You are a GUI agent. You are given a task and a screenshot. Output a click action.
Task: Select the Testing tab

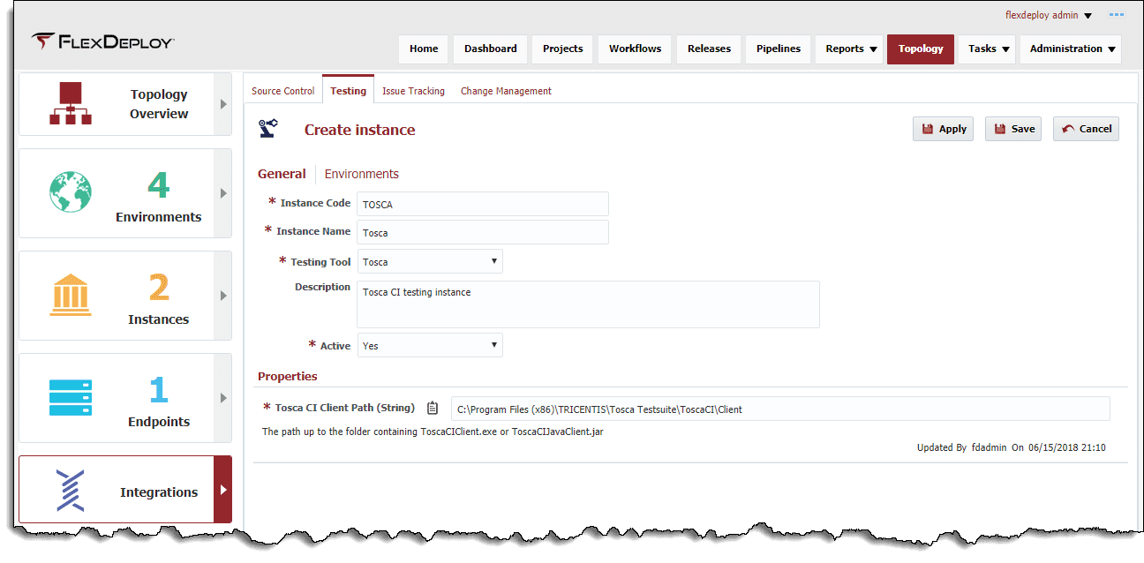349,90
